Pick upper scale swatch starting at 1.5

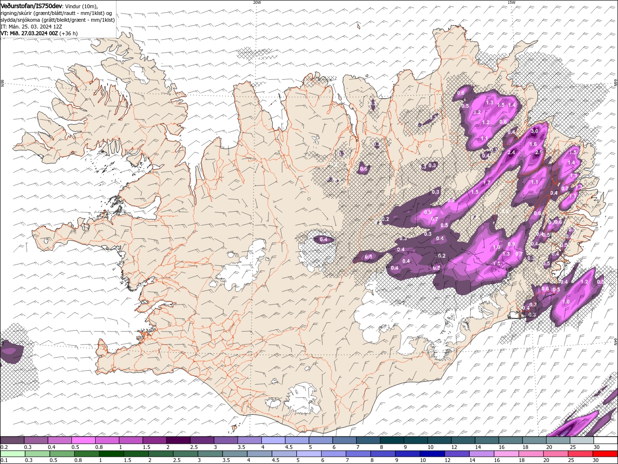[x=154, y=440]
